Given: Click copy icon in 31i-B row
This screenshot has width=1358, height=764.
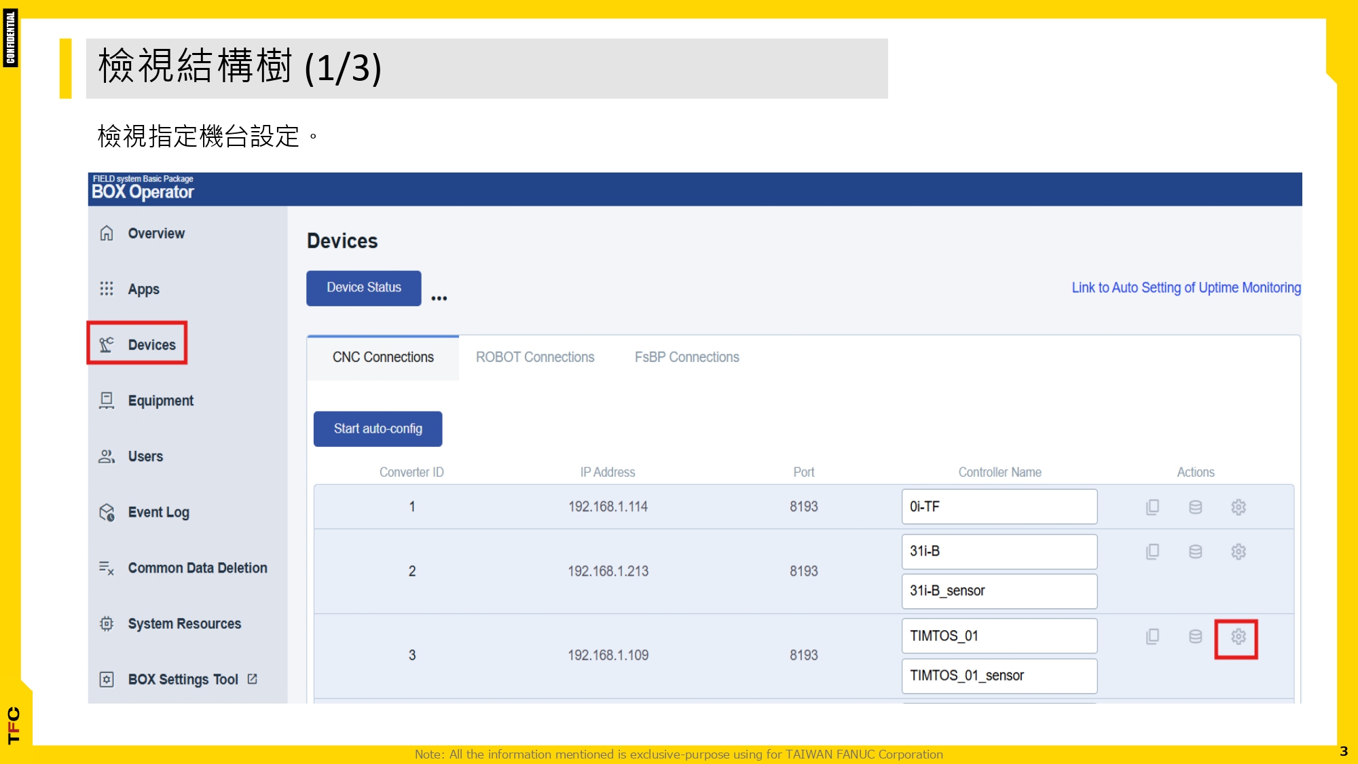Looking at the screenshot, I should [x=1152, y=551].
